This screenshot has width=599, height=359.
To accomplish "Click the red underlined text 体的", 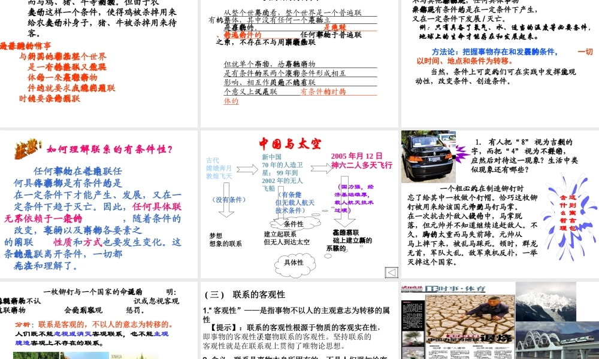I will (x=231, y=101).
